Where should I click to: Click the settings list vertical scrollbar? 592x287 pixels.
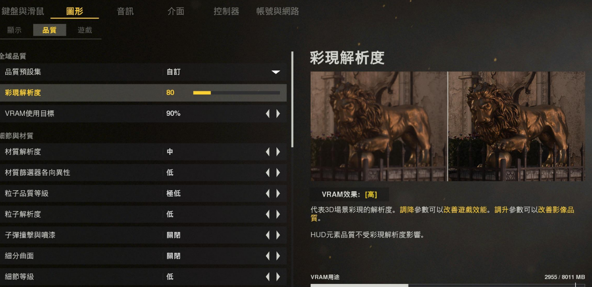(292, 99)
